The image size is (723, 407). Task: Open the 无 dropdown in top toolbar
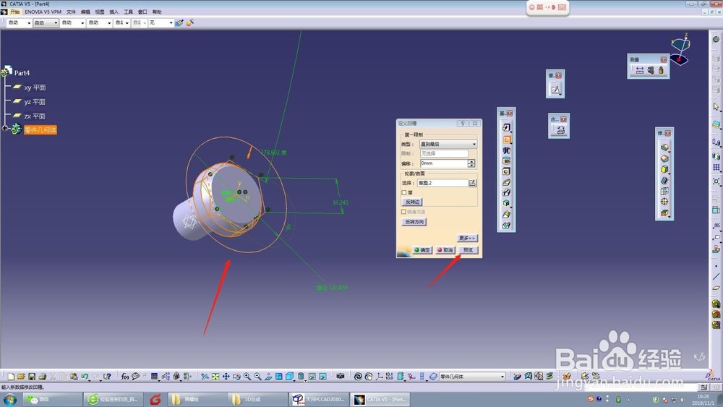pyautogui.click(x=161, y=22)
